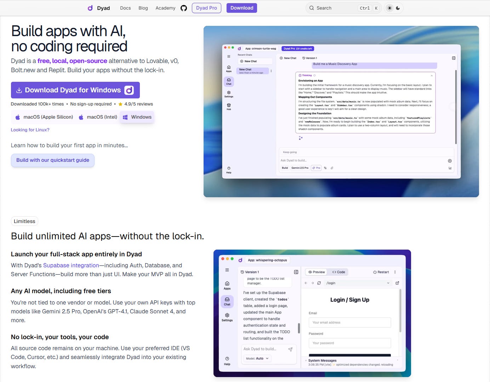Open three-dot menu beside New Chat entry

point(271,71)
